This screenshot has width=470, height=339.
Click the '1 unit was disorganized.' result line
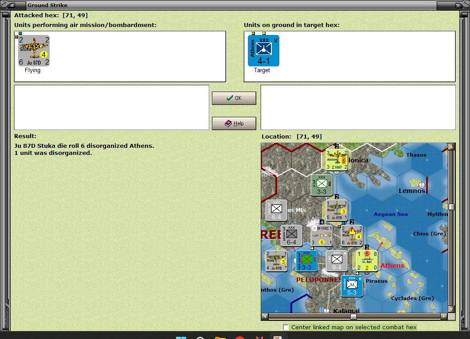click(53, 153)
